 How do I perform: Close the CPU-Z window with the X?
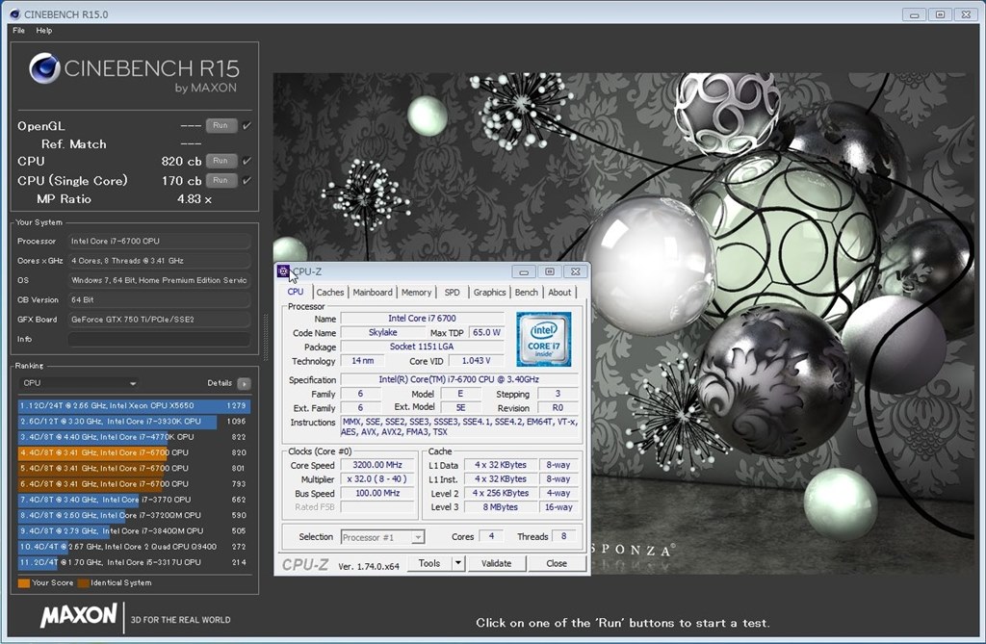[576, 271]
